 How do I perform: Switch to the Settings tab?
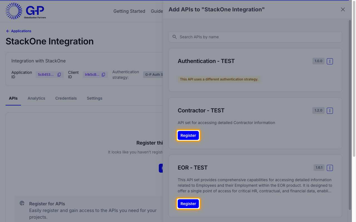pyautogui.click(x=95, y=98)
